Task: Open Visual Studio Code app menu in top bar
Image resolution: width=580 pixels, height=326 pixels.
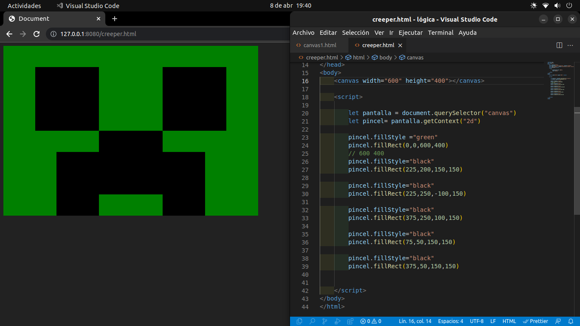Action: pos(88,6)
